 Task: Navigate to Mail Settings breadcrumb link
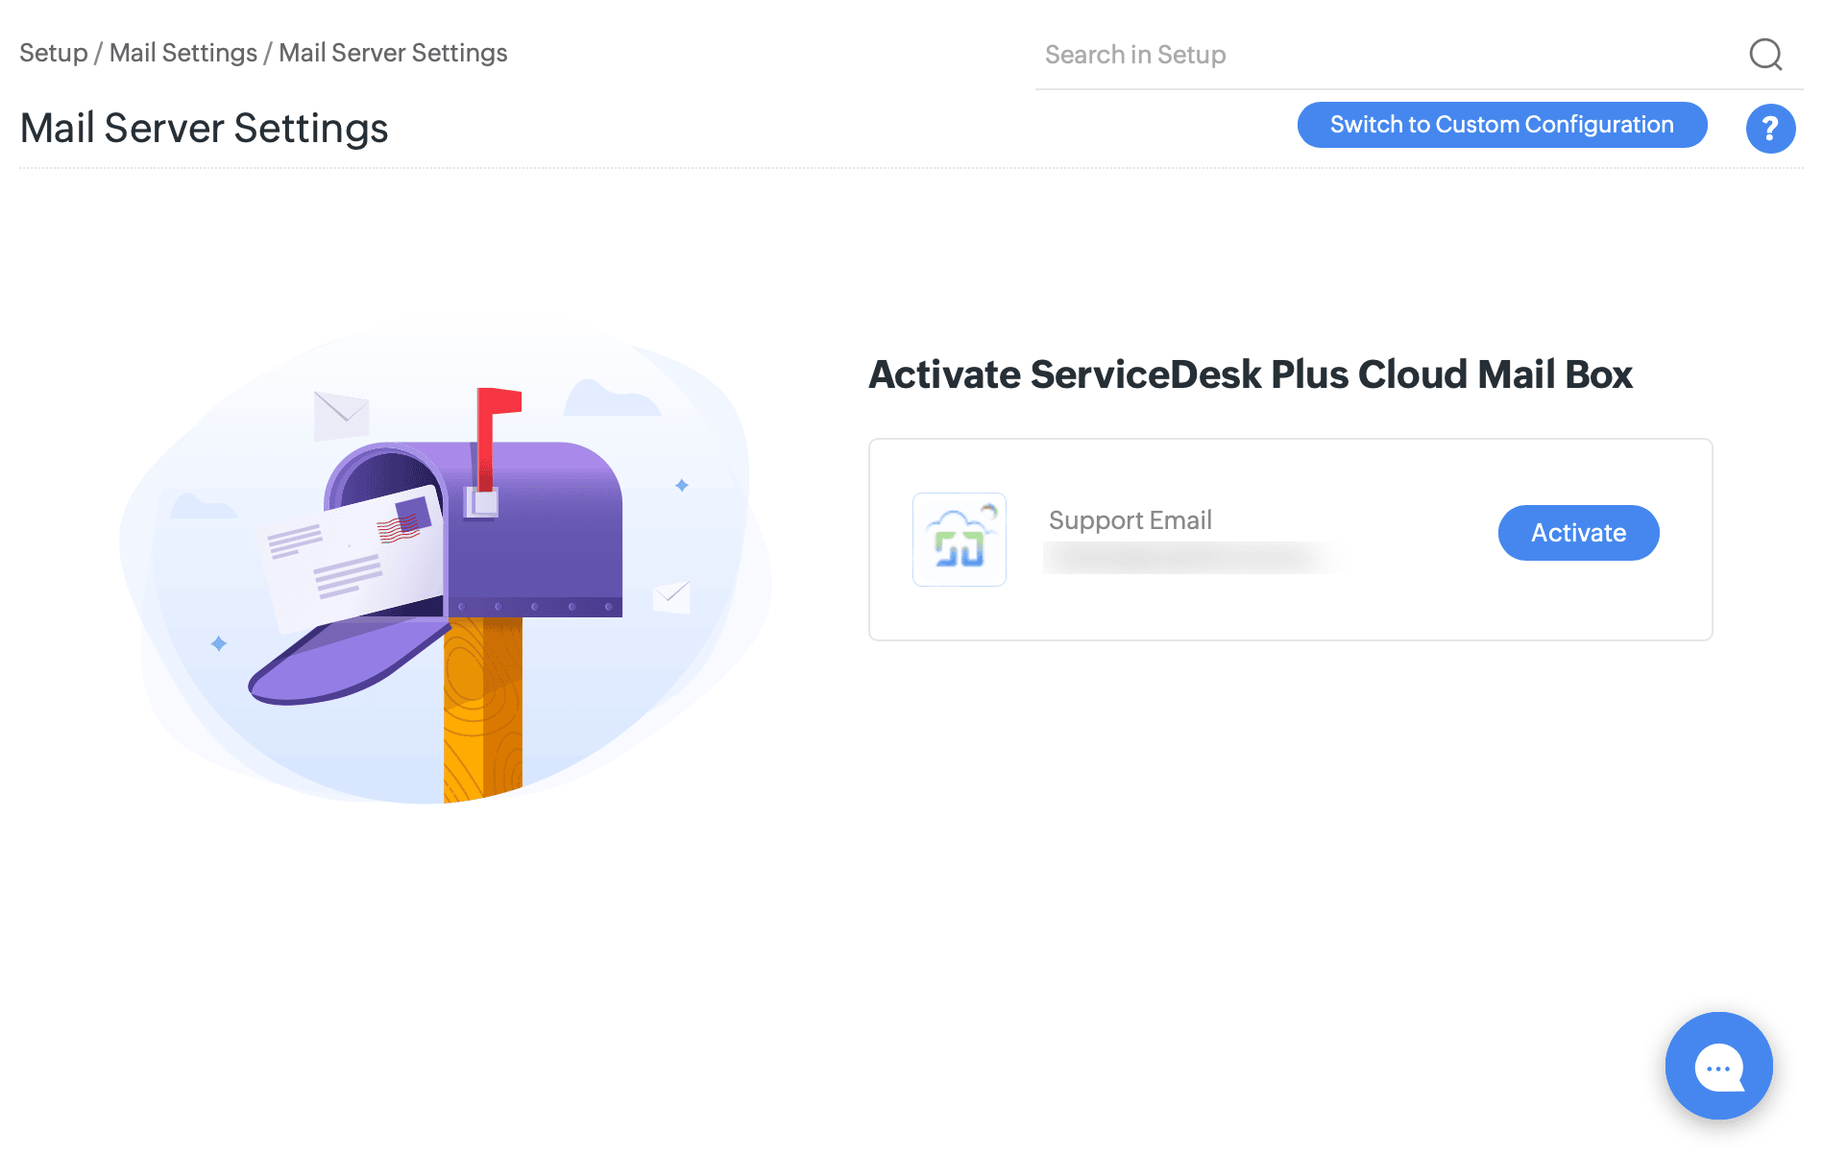click(183, 53)
